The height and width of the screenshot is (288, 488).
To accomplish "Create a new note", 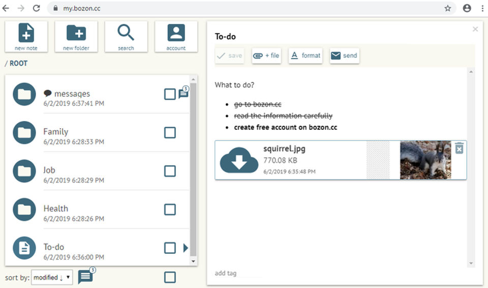I will (x=26, y=36).
